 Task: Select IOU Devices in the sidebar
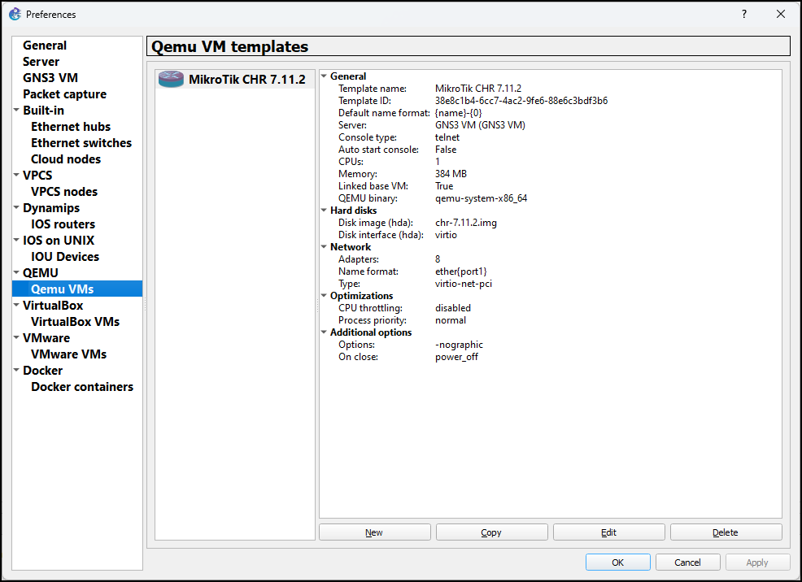65,257
